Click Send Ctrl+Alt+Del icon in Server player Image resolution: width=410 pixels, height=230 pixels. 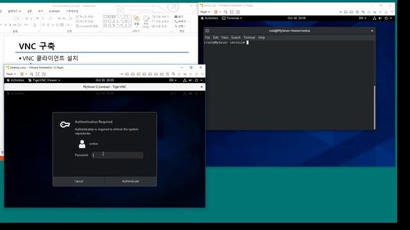pos(225,12)
